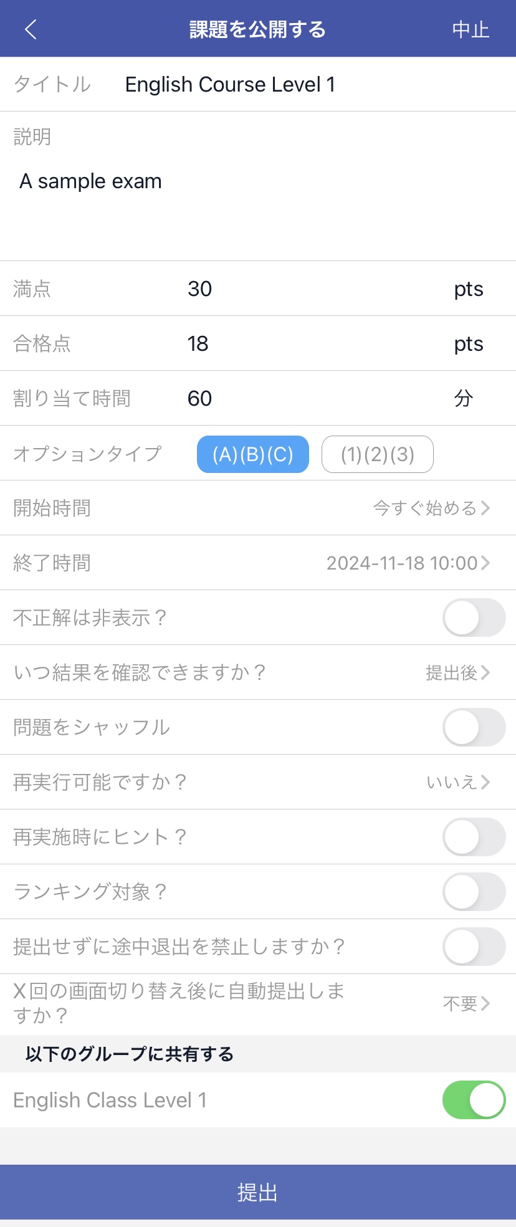Viewport: 516px width, 1227px height.
Task: Enable ランキング対象 switch
Action: (474, 892)
